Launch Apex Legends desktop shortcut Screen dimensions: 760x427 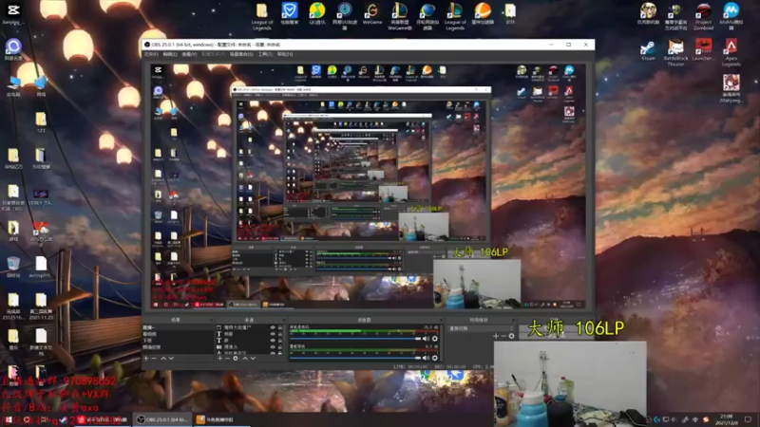[731, 53]
